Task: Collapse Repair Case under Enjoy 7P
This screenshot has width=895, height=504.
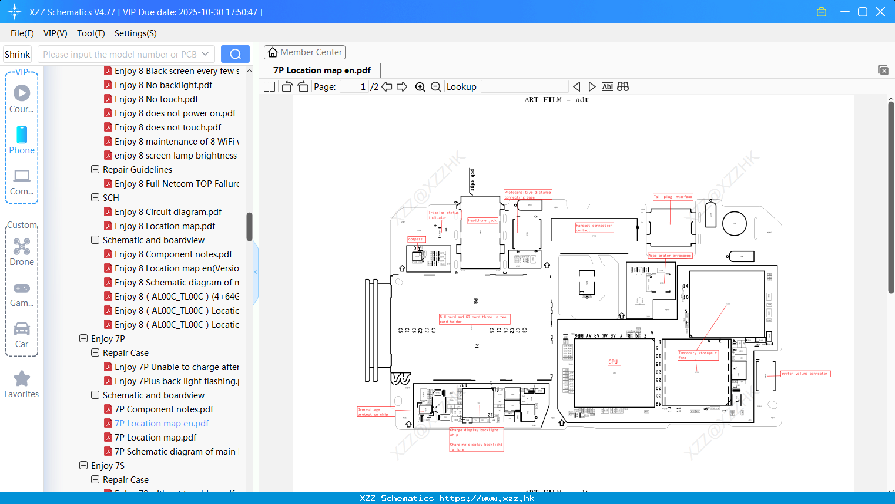Action: (x=95, y=352)
